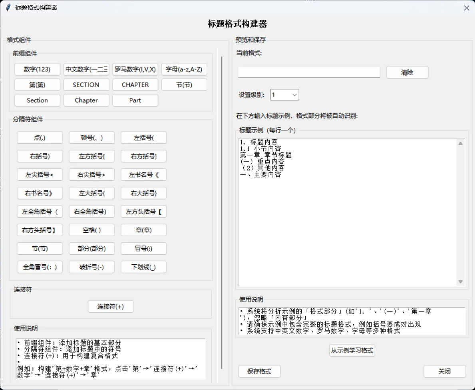Add the 空格 separator component

point(91,230)
